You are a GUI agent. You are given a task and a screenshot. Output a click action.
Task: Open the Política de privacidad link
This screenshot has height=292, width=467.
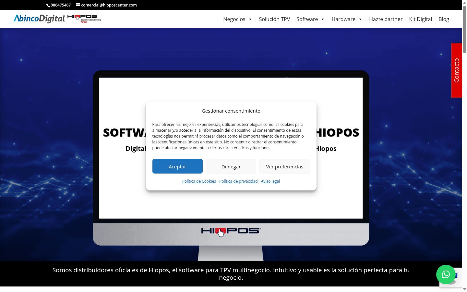pos(238,181)
